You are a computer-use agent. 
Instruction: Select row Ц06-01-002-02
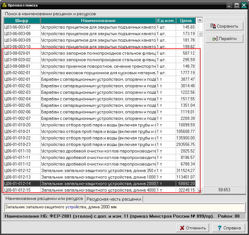click(99, 86)
